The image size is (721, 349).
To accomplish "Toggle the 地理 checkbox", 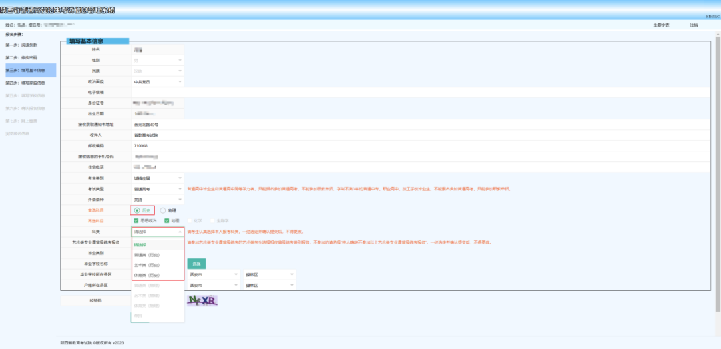I will click(167, 220).
